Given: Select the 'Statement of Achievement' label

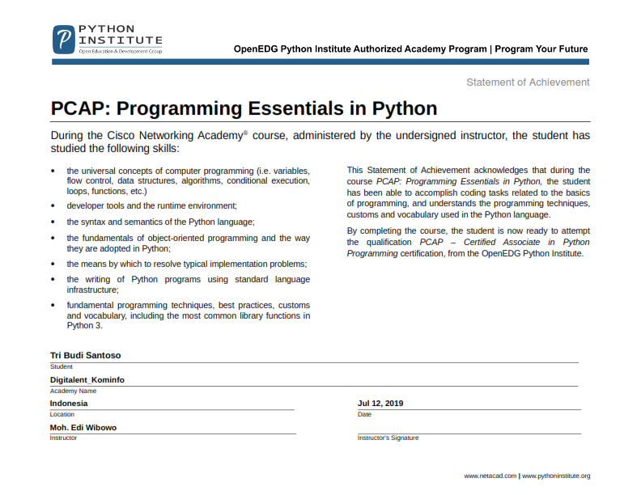Looking at the screenshot, I should point(528,82).
